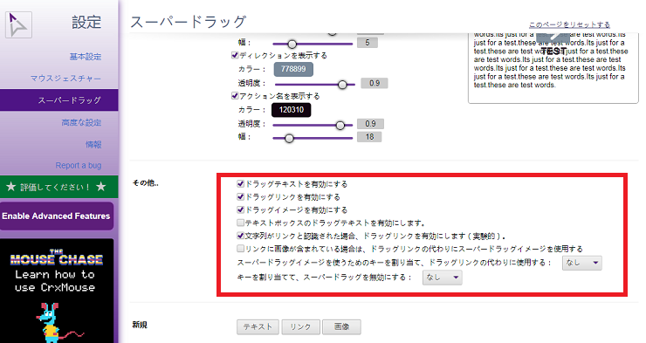
Task: Enable リンクに画像が含まれている場合 checkbox
Action: tap(241, 249)
